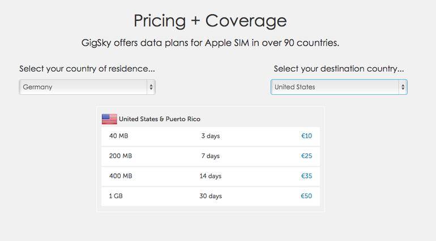Viewport: 436px width, 241px height.
Task: Click the Pricing + Coverage title
Action: (210, 21)
